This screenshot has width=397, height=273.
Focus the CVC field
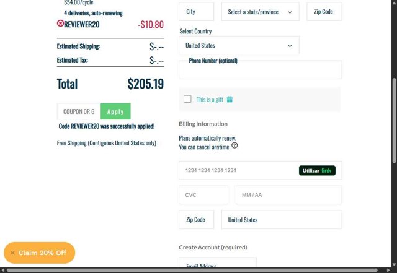[x=203, y=195]
